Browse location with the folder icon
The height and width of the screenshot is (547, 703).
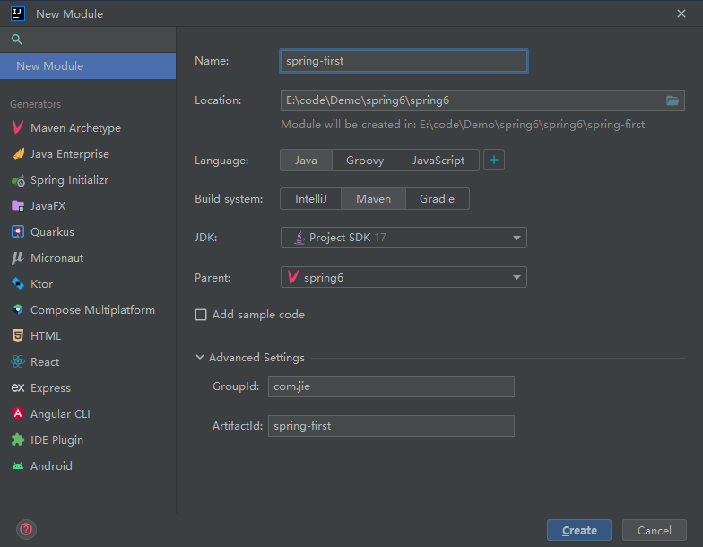(673, 100)
